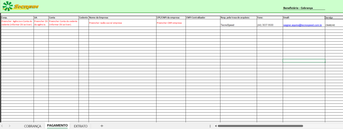
Task: Click the left arrow of horizontal scrollbar
Action: [x=215, y=126]
